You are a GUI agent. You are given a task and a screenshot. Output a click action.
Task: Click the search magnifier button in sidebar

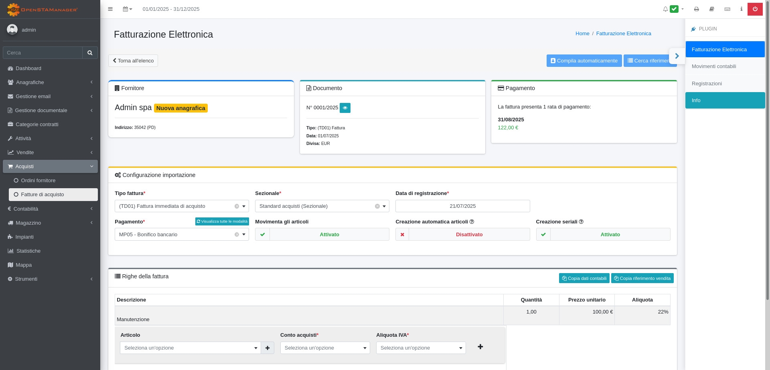click(90, 52)
